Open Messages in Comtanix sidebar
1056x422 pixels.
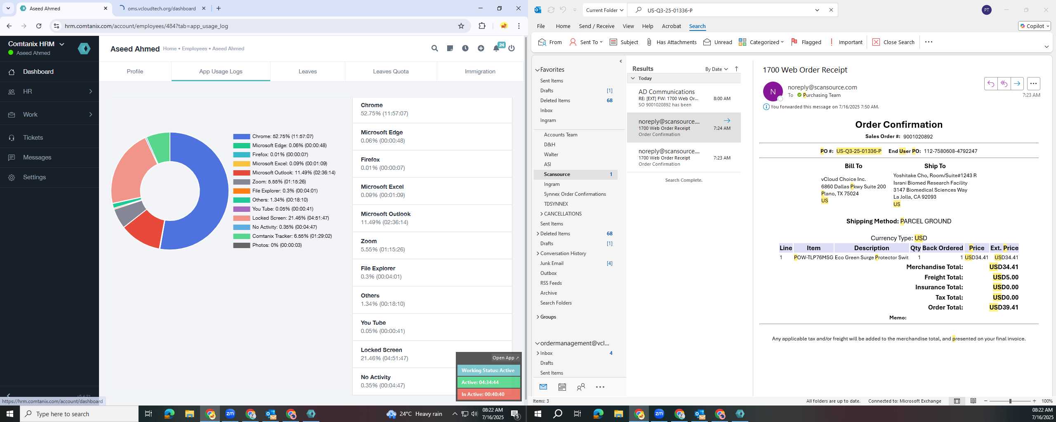49,157
